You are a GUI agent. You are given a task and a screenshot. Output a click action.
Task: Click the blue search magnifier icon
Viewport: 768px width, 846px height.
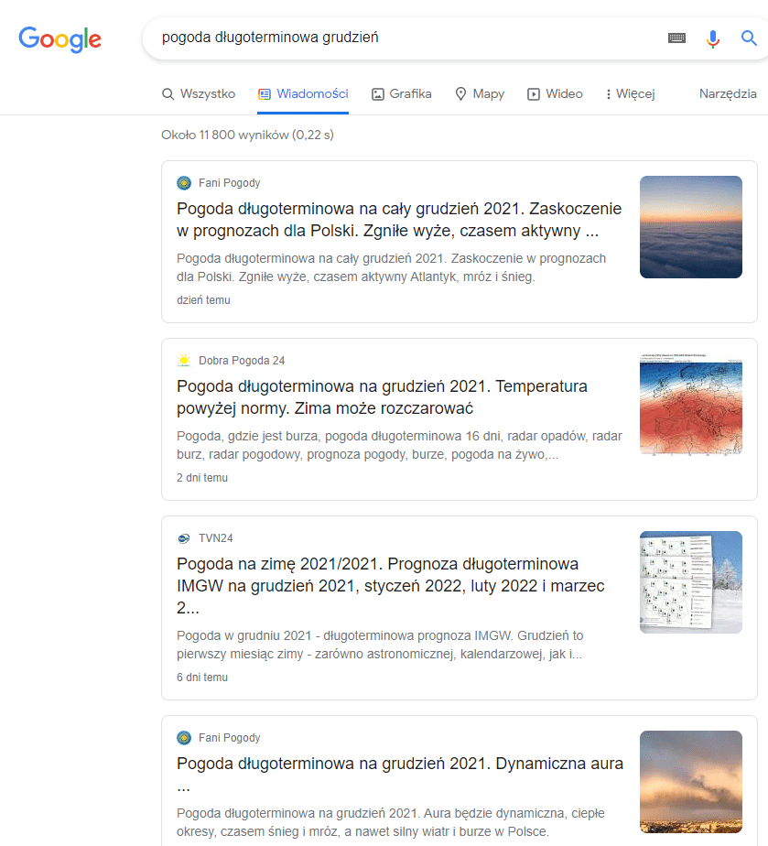pyautogui.click(x=749, y=38)
